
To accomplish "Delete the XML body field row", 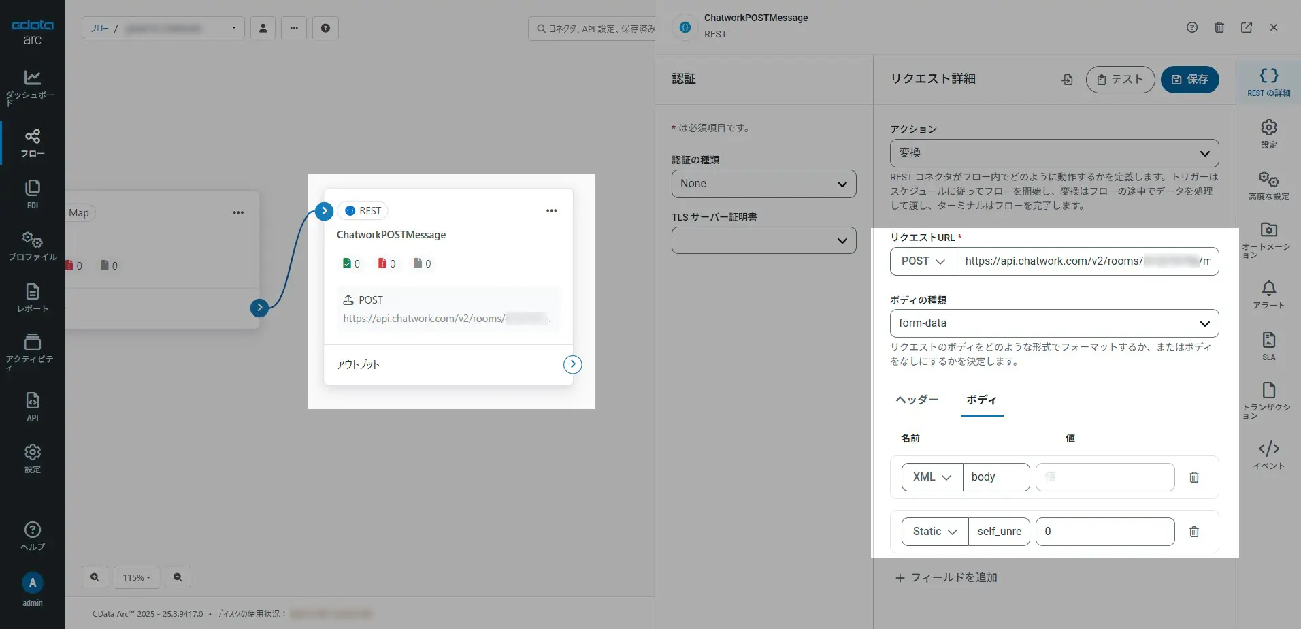I will click(x=1193, y=477).
